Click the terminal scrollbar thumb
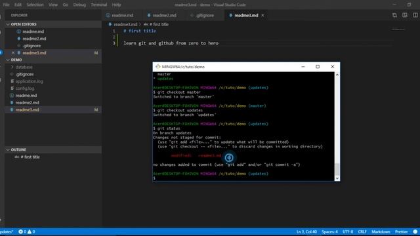This screenshot has height=236, width=420. (337, 169)
